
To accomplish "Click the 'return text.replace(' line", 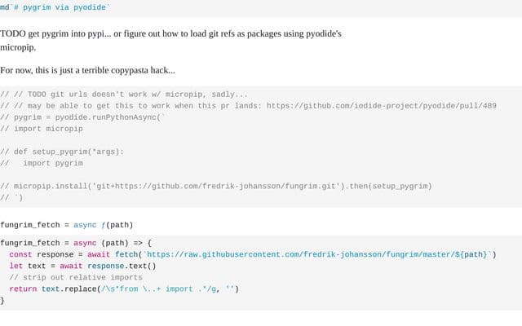I will (124, 289).
